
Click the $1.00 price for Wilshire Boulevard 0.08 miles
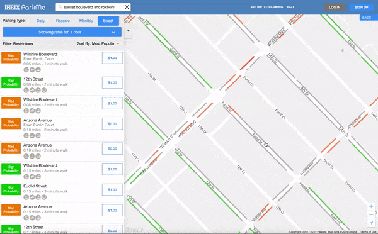[112, 103]
